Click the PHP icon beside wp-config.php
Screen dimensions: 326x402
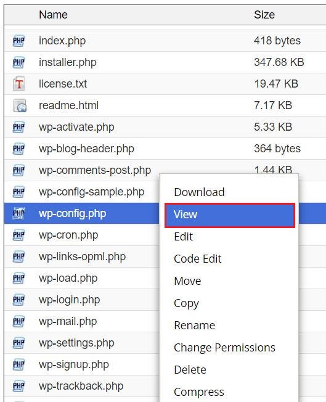click(18, 213)
